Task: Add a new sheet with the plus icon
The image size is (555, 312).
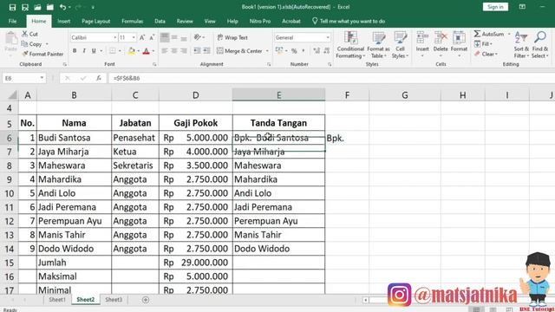Action: point(146,300)
